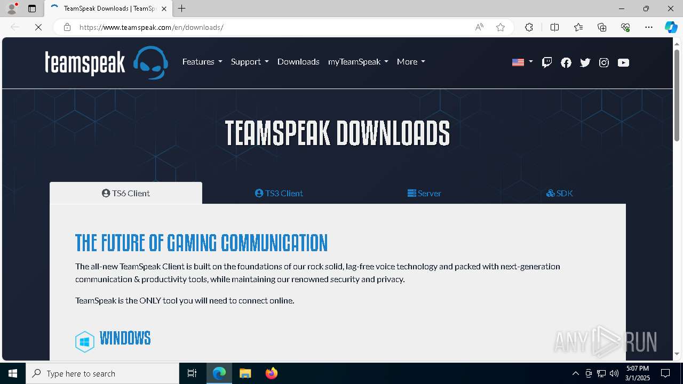Launch Copilot from the Edge toolbar
This screenshot has height=384, width=683.
671,27
